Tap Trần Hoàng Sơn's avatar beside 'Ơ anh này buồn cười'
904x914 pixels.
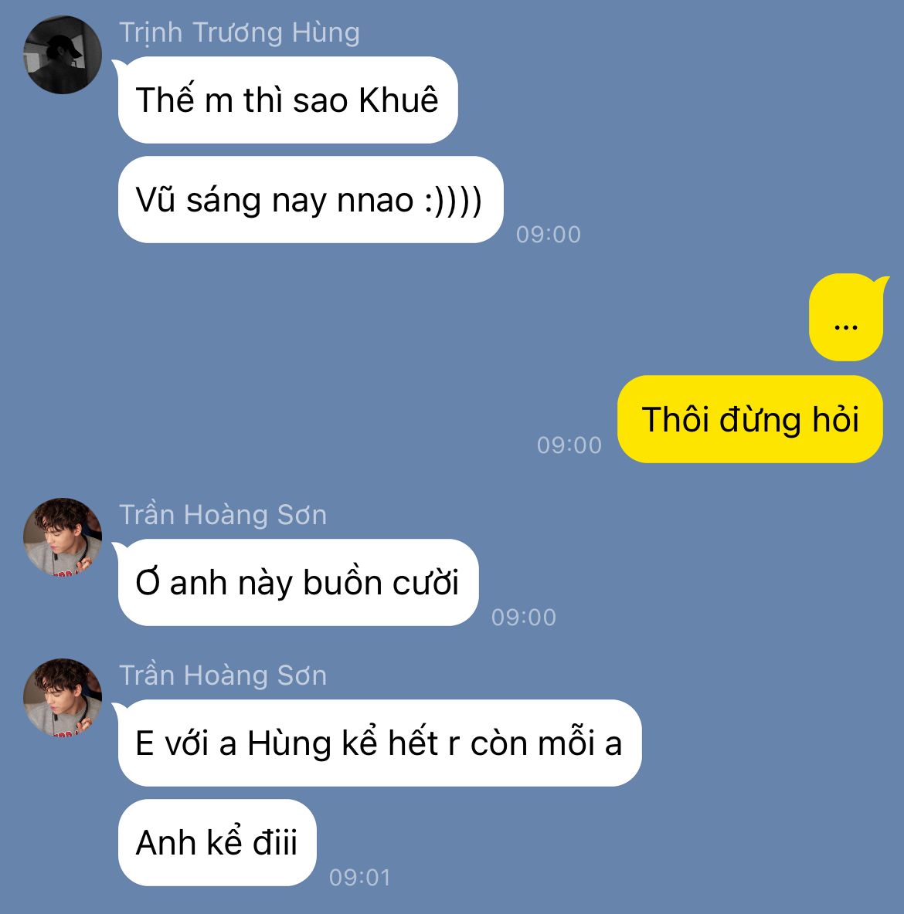tap(63, 537)
